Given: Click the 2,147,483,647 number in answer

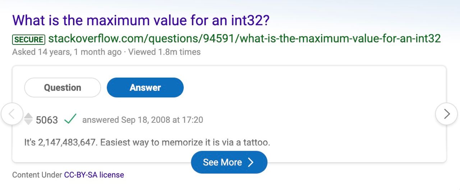Looking at the screenshot, I should click(x=67, y=143).
